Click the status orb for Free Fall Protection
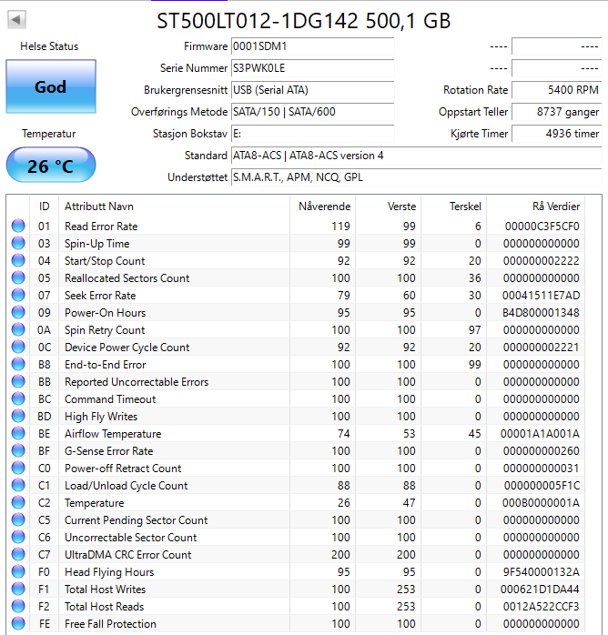The height and width of the screenshot is (635, 608). [18, 624]
